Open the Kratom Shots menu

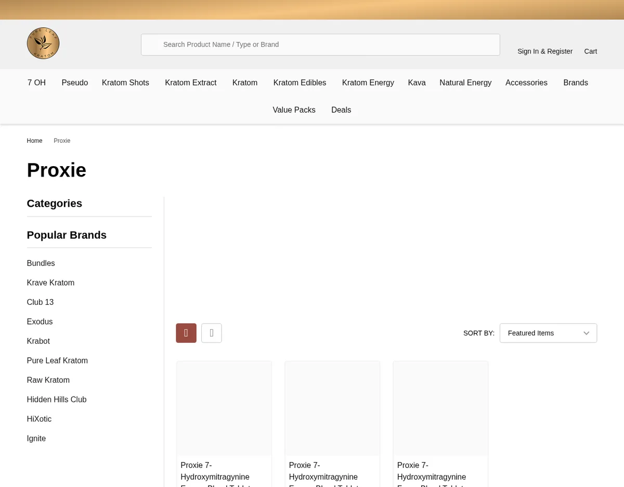pyautogui.click(x=125, y=83)
